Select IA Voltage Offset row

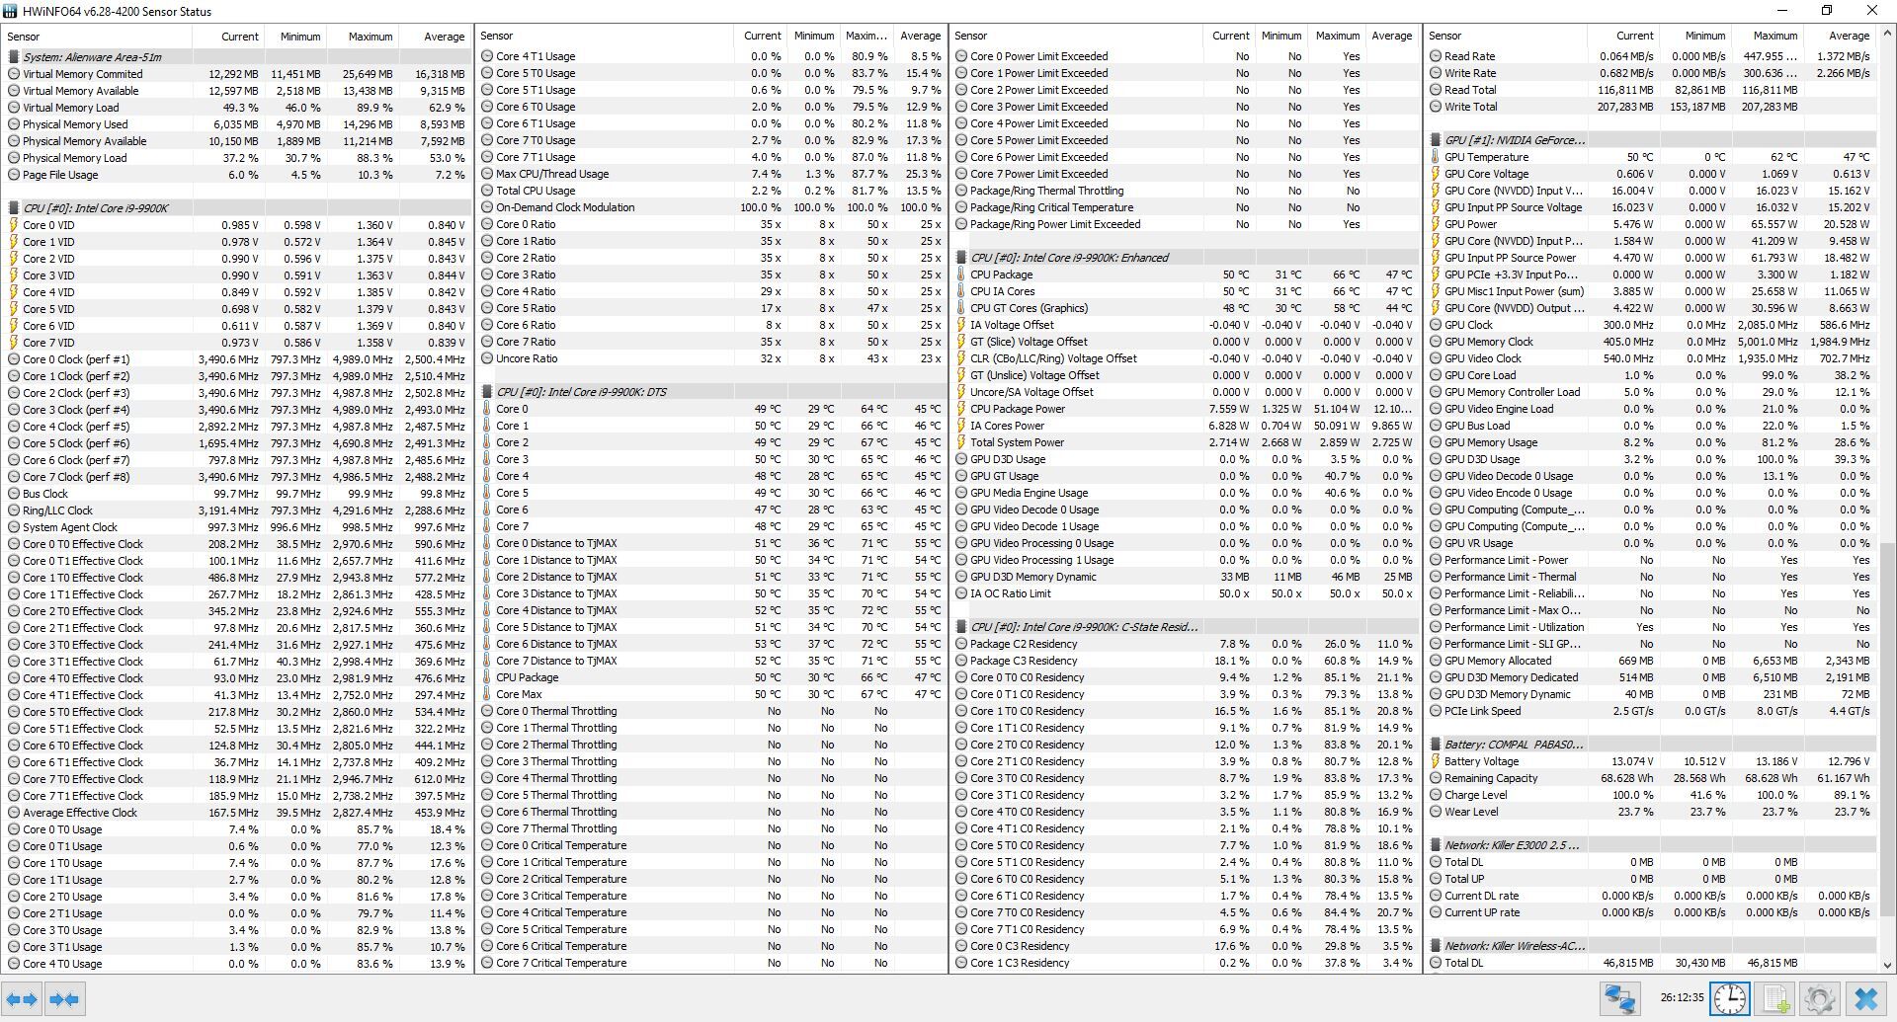[1185, 325]
